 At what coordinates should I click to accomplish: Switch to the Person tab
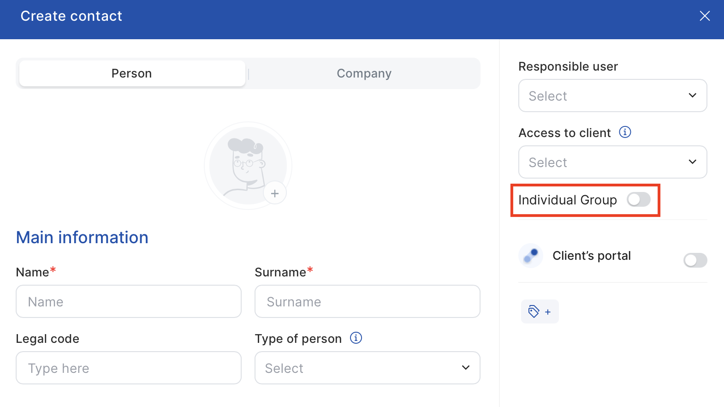132,73
